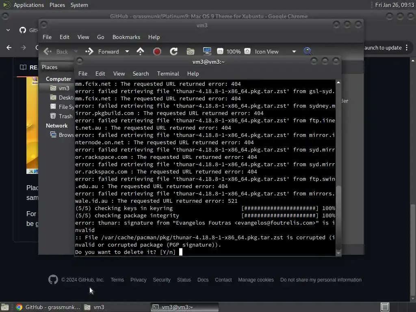
Task: Click the Computer toolbar icon
Action: tap(207, 51)
